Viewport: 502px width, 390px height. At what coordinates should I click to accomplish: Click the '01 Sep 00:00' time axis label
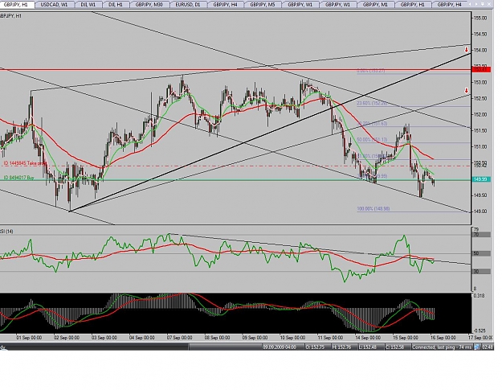(x=29, y=338)
